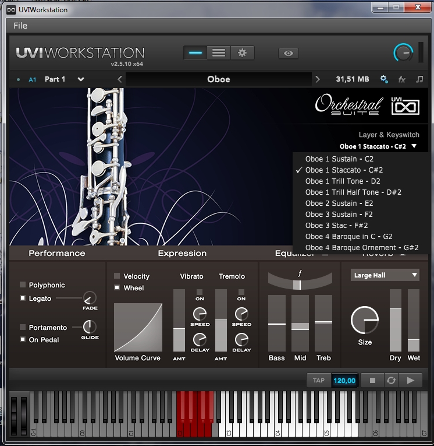Select Oboe 3 Stac - F#2
The image size is (434, 446).
[361, 226]
